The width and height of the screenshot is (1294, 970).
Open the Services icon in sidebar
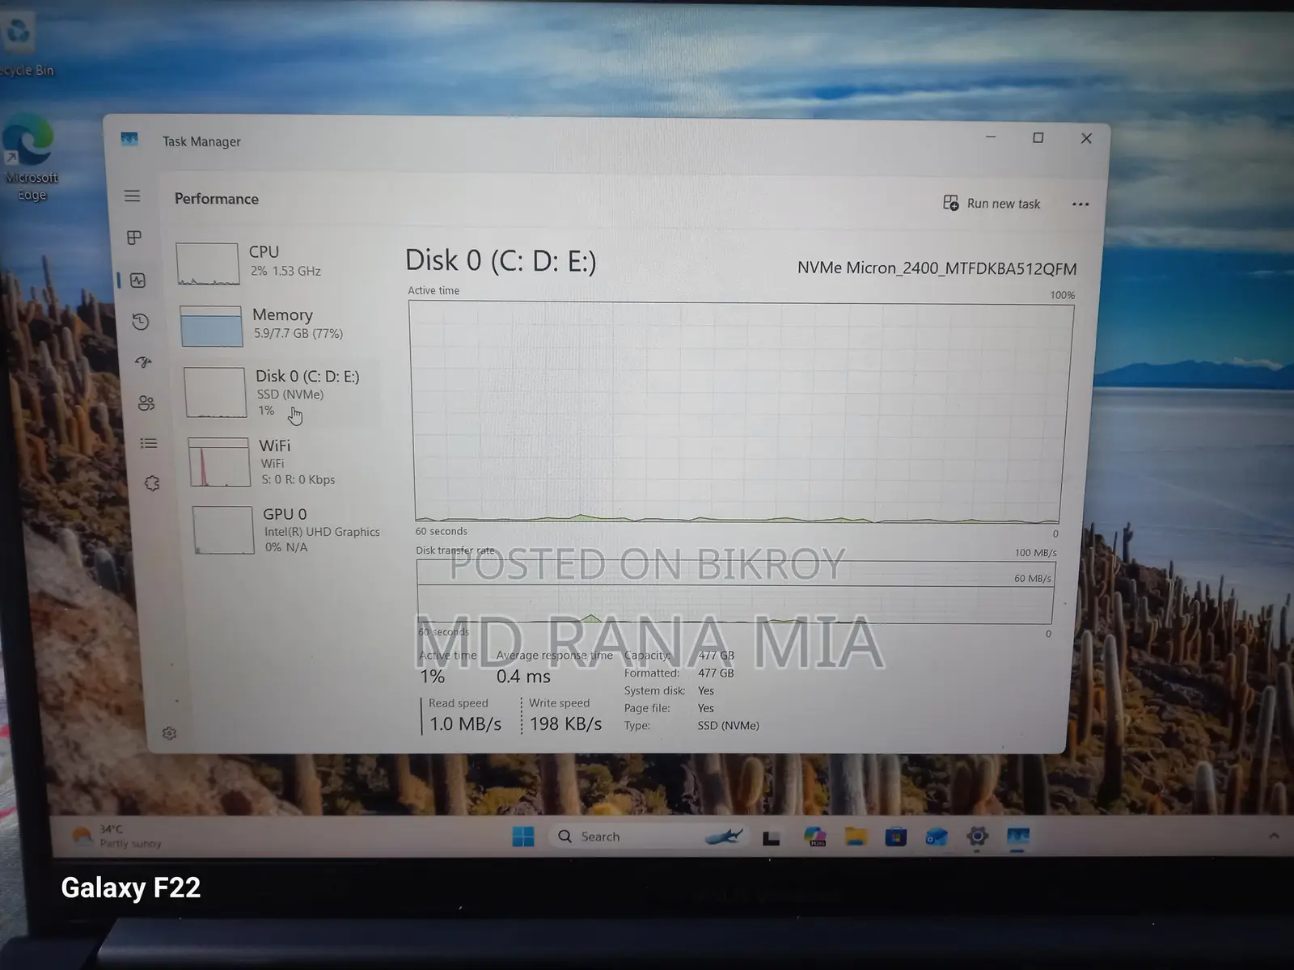(152, 483)
